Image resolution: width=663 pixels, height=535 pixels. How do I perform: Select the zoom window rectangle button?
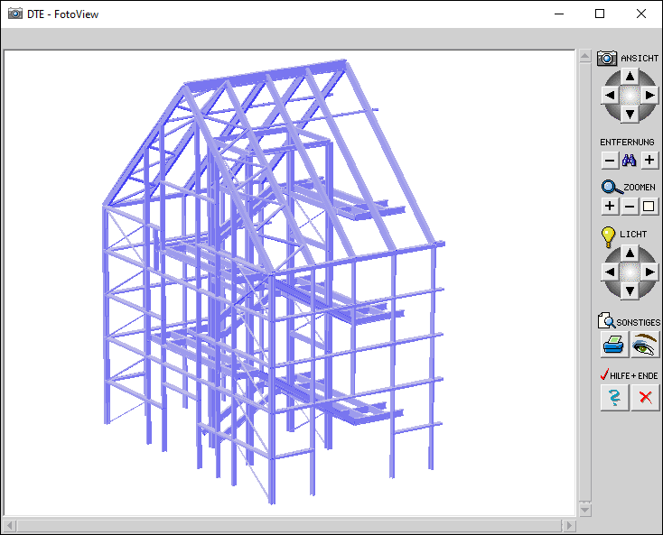click(649, 207)
